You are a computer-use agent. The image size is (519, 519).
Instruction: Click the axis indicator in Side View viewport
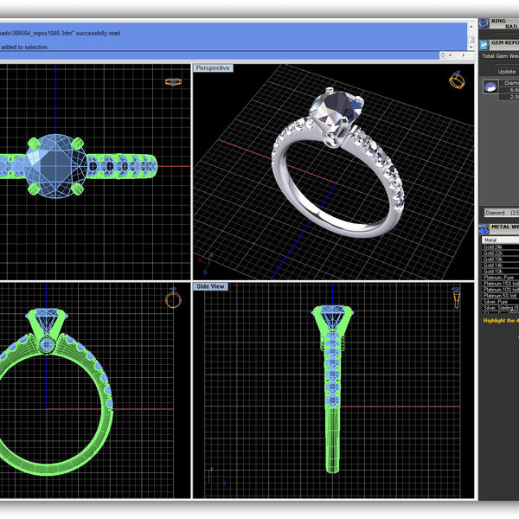[213, 477]
